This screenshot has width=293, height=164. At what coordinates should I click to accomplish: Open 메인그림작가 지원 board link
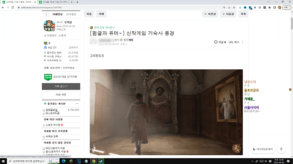pyautogui.click(x=55, y=148)
